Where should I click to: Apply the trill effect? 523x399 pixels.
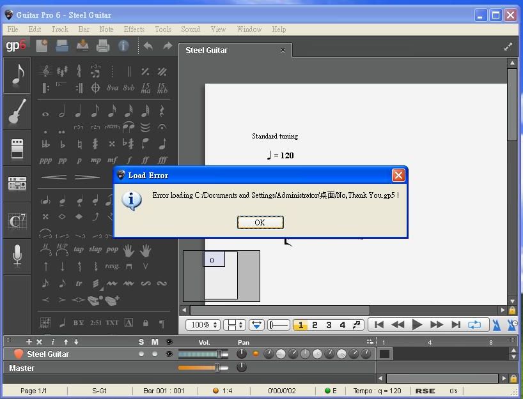[x=79, y=283]
